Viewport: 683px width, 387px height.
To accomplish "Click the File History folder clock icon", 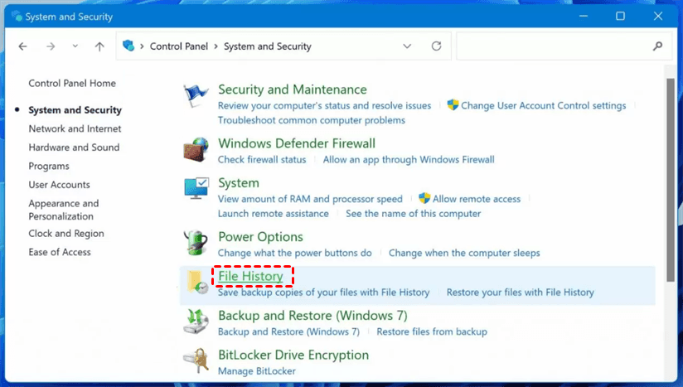I will coord(196,282).
